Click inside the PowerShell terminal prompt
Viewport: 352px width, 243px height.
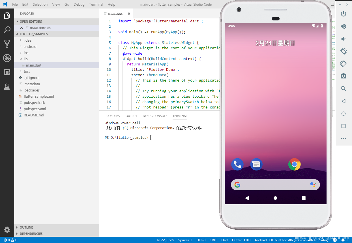(151, 138)
